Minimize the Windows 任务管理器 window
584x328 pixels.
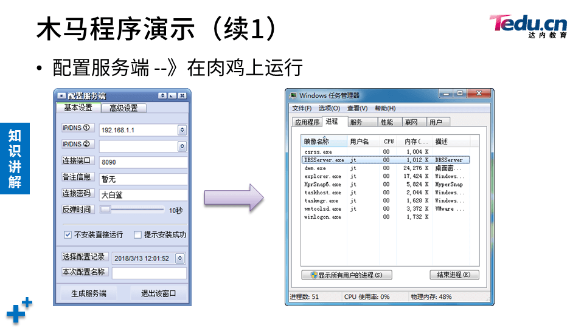(x=446, y=94)
